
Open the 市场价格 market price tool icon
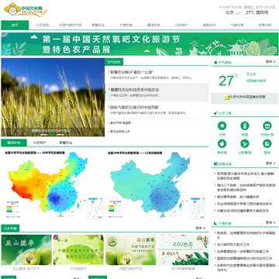point(267,126)
